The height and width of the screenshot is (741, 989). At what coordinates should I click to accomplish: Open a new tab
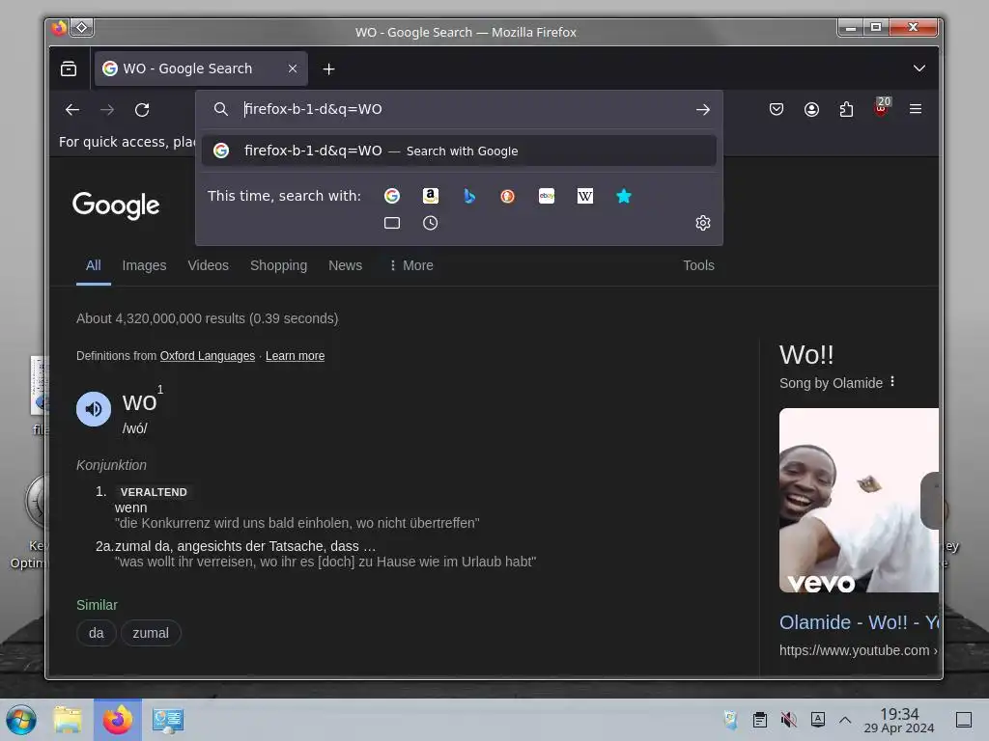pyautogui.click(x=328, y=69)
